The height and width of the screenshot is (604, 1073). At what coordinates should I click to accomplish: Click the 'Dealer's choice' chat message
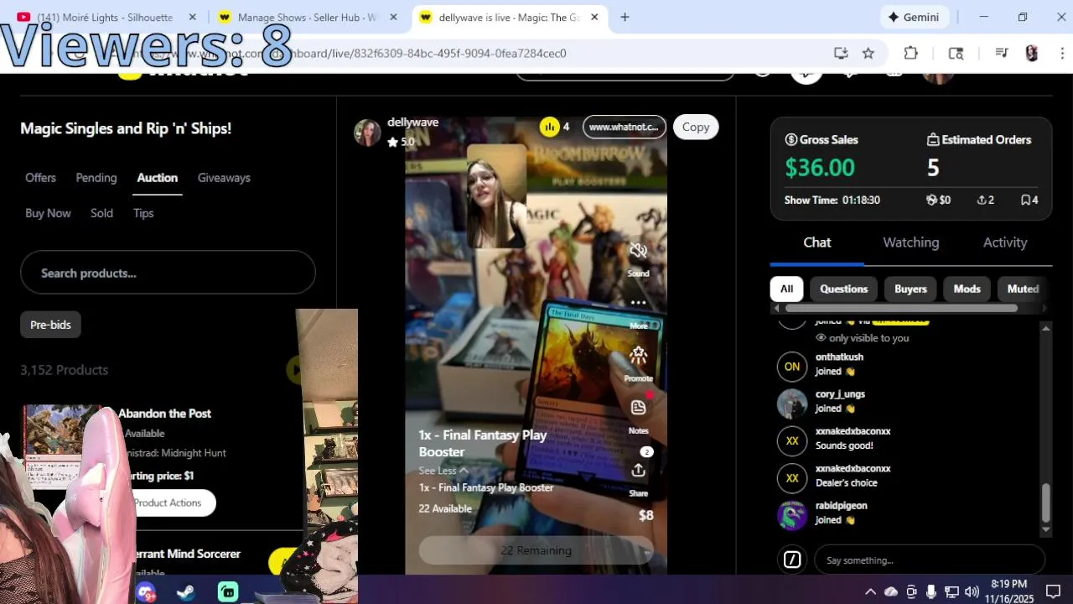tap(847, 483)
